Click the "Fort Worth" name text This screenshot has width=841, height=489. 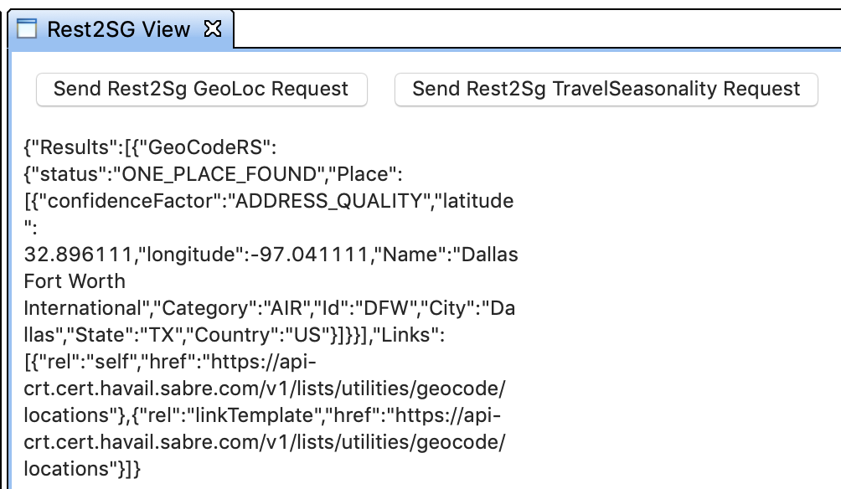click(x=75, y=281)
